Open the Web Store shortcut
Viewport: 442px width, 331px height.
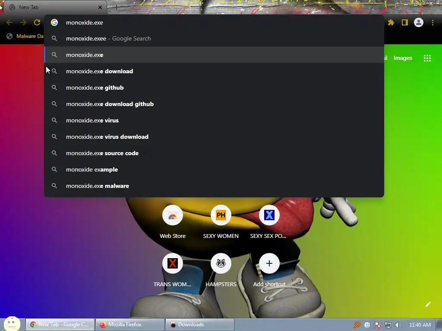click(x=173, y=222)
